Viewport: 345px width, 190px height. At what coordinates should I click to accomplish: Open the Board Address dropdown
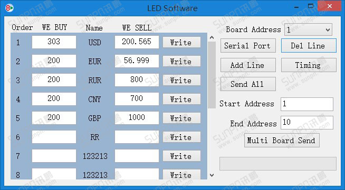coord(308,29)
